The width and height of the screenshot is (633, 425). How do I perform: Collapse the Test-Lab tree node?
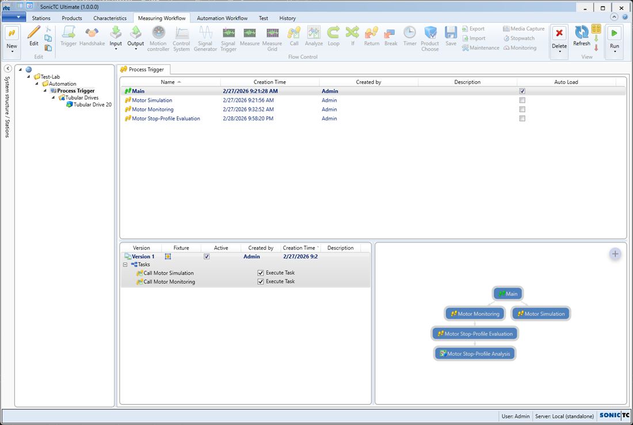(29, 77)
